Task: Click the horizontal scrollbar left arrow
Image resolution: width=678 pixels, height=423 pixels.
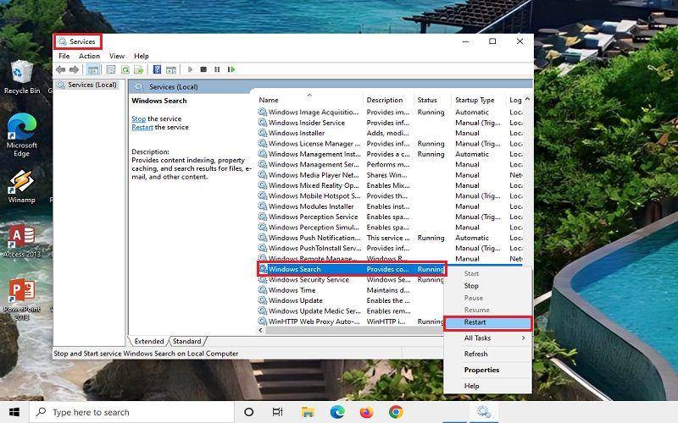Action: click(260, 331)
